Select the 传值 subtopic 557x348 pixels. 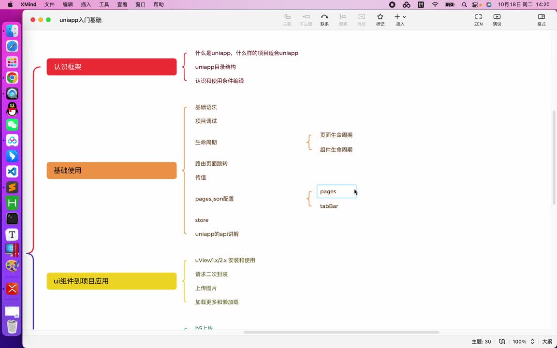[201, 177]
